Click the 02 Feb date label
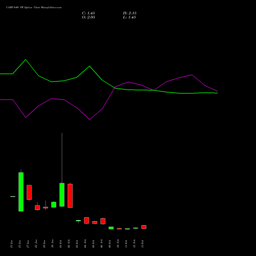The width and height of the screenshot is (256, 256). [x=69, y=244]
